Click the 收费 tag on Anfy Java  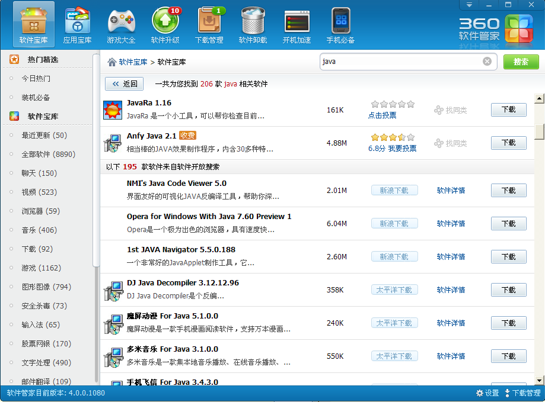[x=187, y=135]
